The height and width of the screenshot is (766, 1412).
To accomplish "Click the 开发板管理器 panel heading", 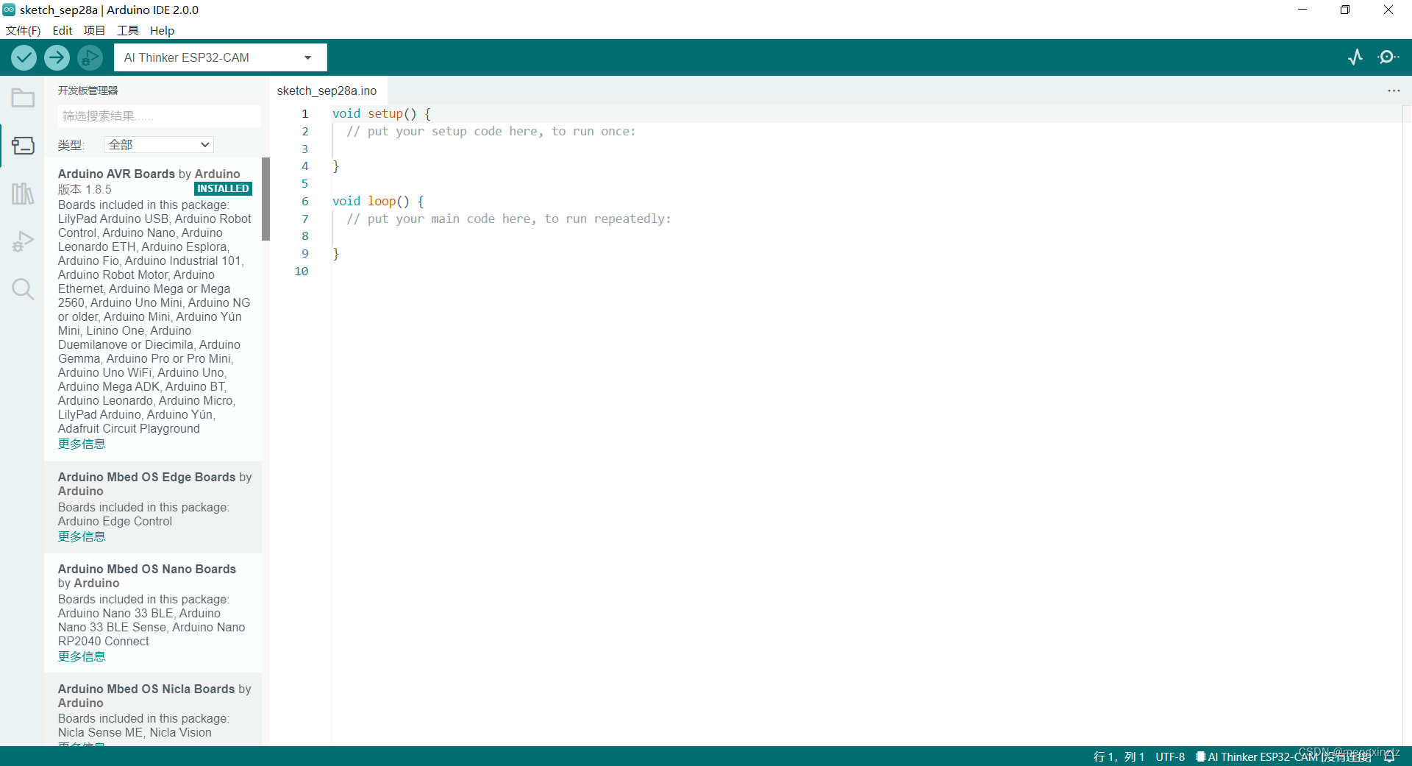I will (x=88, y=91).
